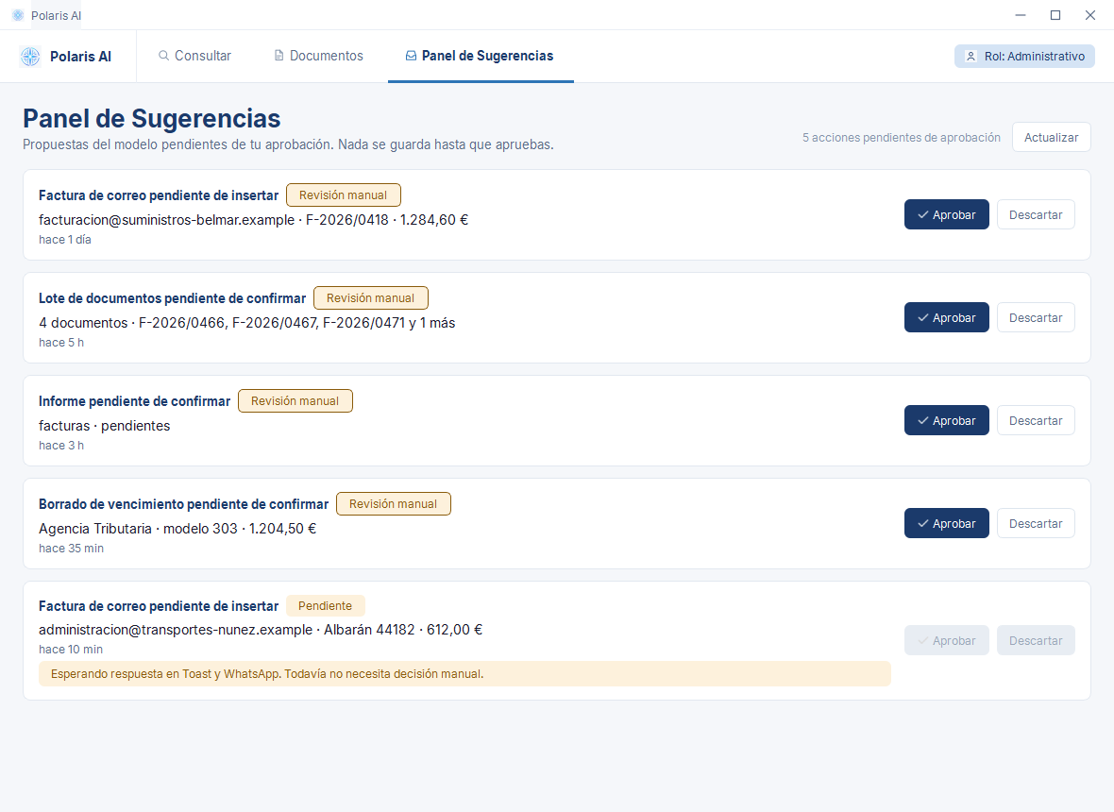Switch to the Documentos tab
This screenshot has width=1114, height=812.
(319, 56)
